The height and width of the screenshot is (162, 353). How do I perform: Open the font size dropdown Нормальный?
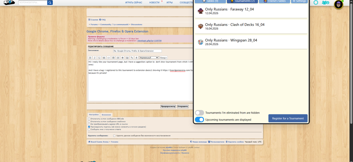click(x=149, y=58)
